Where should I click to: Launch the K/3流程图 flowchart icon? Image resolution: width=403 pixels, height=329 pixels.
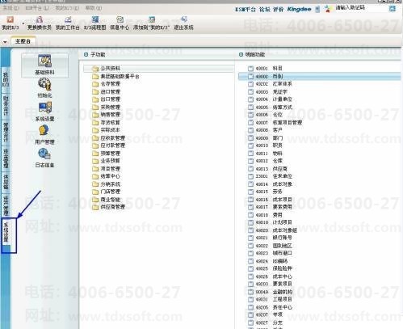(95, 23)
